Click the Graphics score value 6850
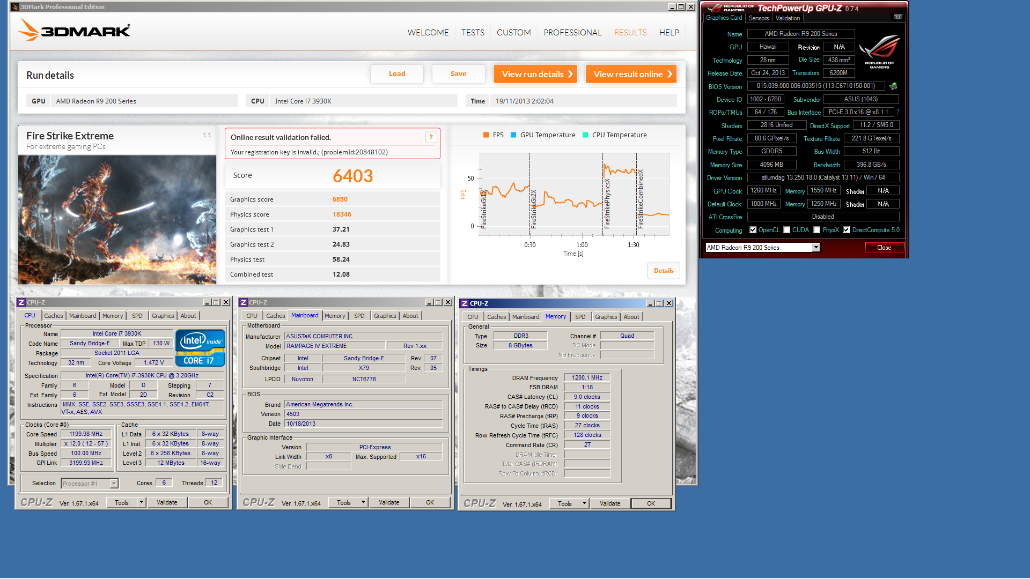Image resolution: width=1030 pixels, height=579 pixels. click(340, 199)
